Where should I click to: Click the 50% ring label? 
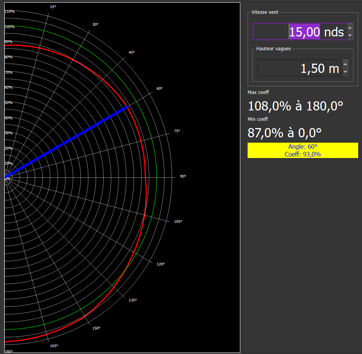[8, 103]
